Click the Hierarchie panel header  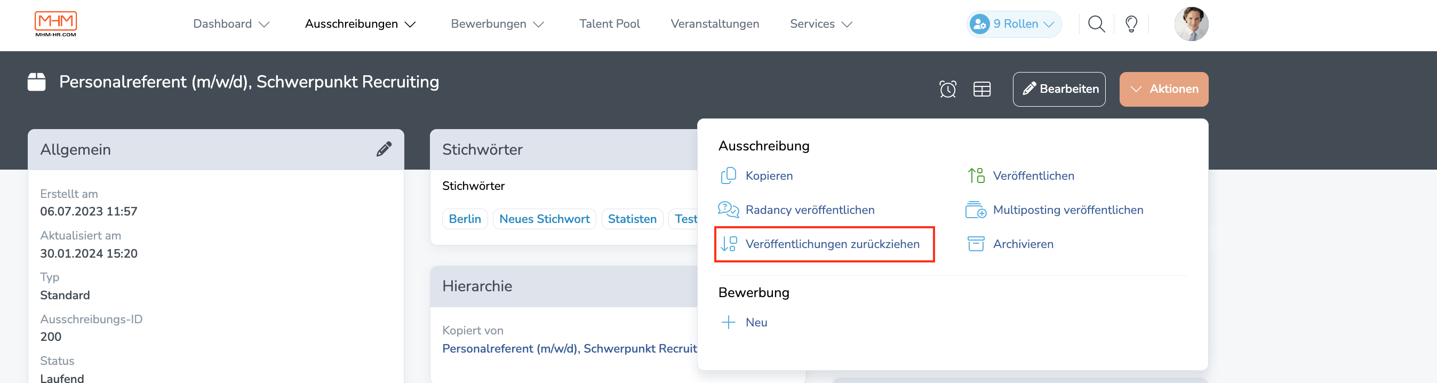click(x=563, y=286)
